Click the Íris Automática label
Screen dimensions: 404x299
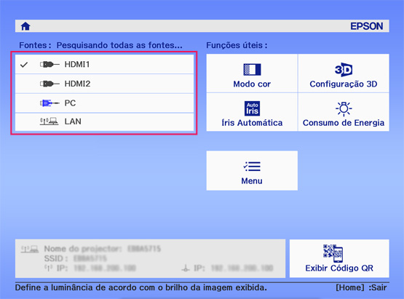[x=252, y=123]
